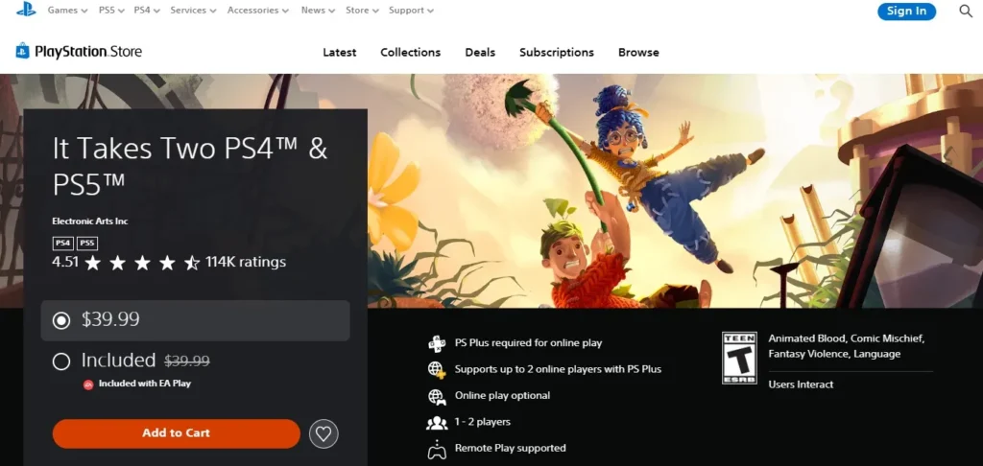Click the PlayStation logo icon in top bar

tap(26, 11)
